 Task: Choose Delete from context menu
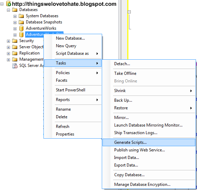73,117
